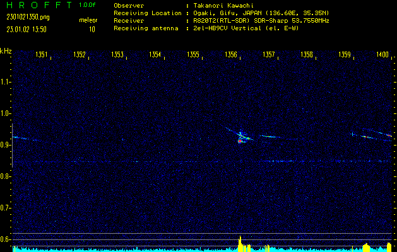
Task: Select the 1355 time label
Action: click(193, 54)
